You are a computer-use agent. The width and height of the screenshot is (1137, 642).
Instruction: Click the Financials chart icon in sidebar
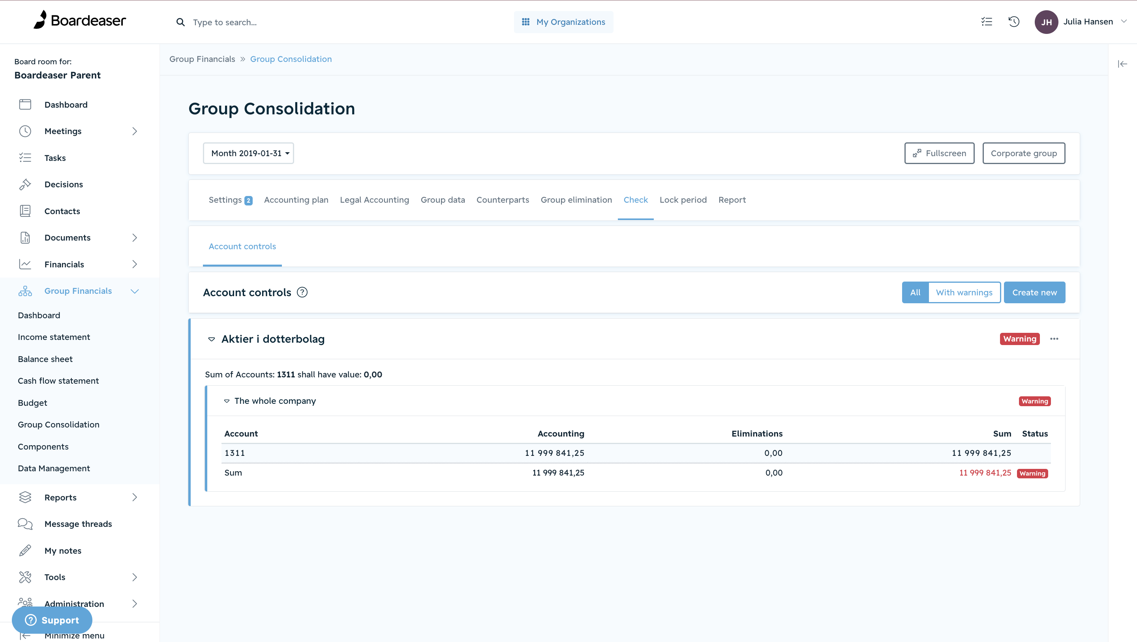tap(25, 264)
